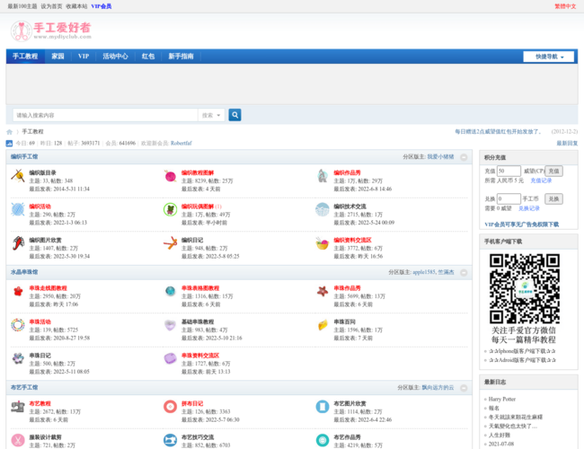
Task: Open the 快捷导航 dropdown
Action: pos(548,57)
